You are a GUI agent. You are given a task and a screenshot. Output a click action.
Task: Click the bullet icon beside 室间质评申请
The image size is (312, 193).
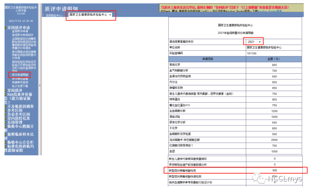5,28
